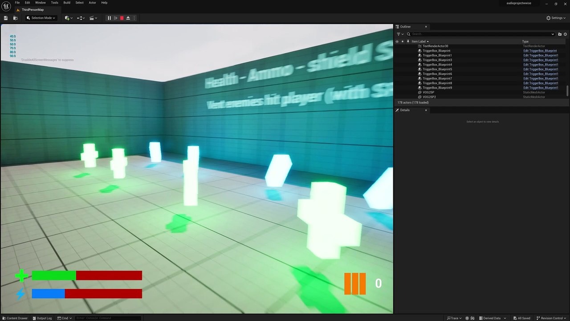The width and height of the screenshot is (570, 321).
Task: Stop the play session with the red button
Action: point(122,18)
